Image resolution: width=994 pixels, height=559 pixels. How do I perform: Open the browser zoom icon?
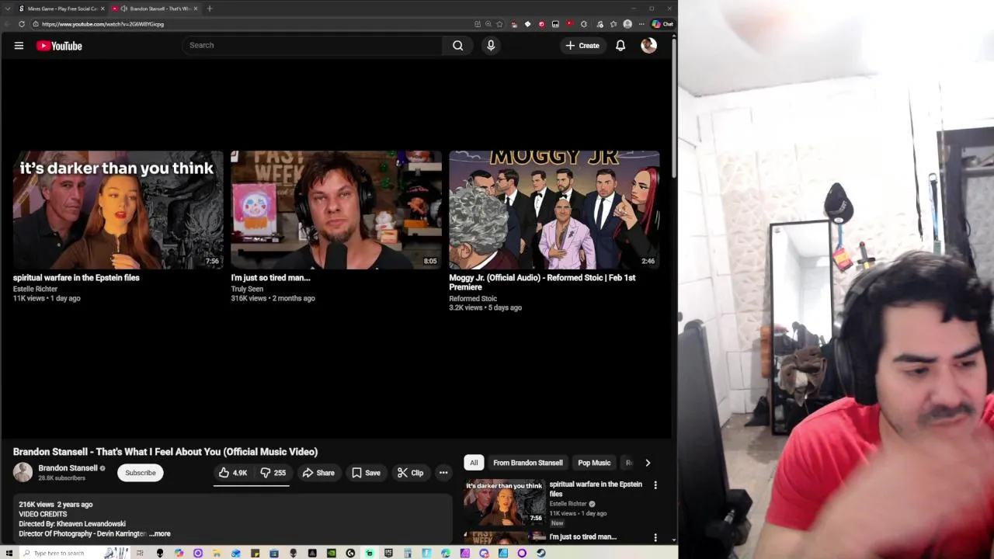click(488, 24)
